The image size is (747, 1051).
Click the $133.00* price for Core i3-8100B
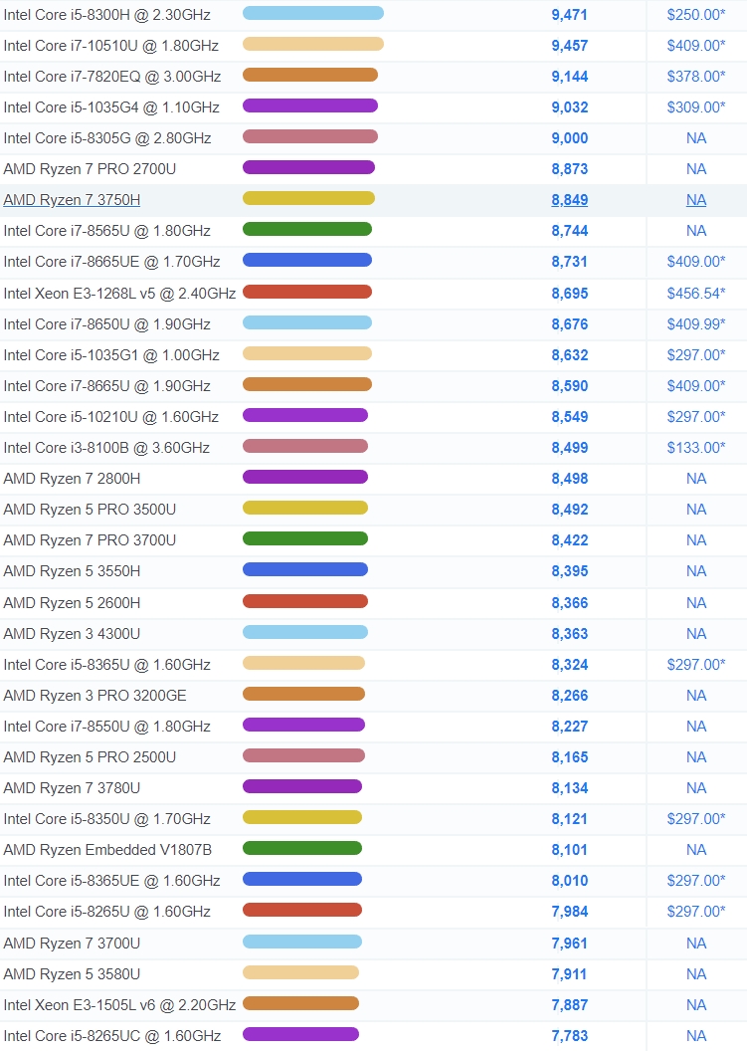(x=696, y=448)
